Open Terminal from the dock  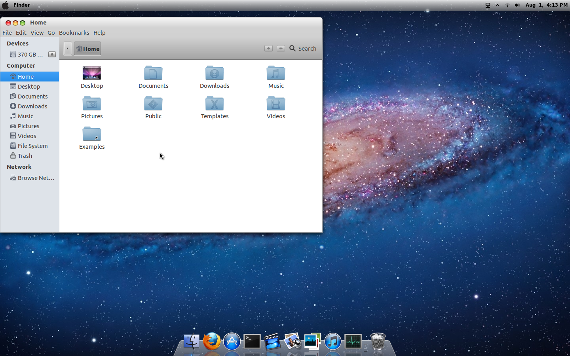(252, 341)
